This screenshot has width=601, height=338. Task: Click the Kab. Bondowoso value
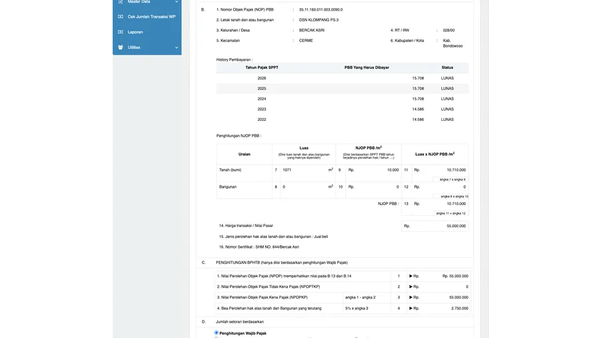(453, 43)
